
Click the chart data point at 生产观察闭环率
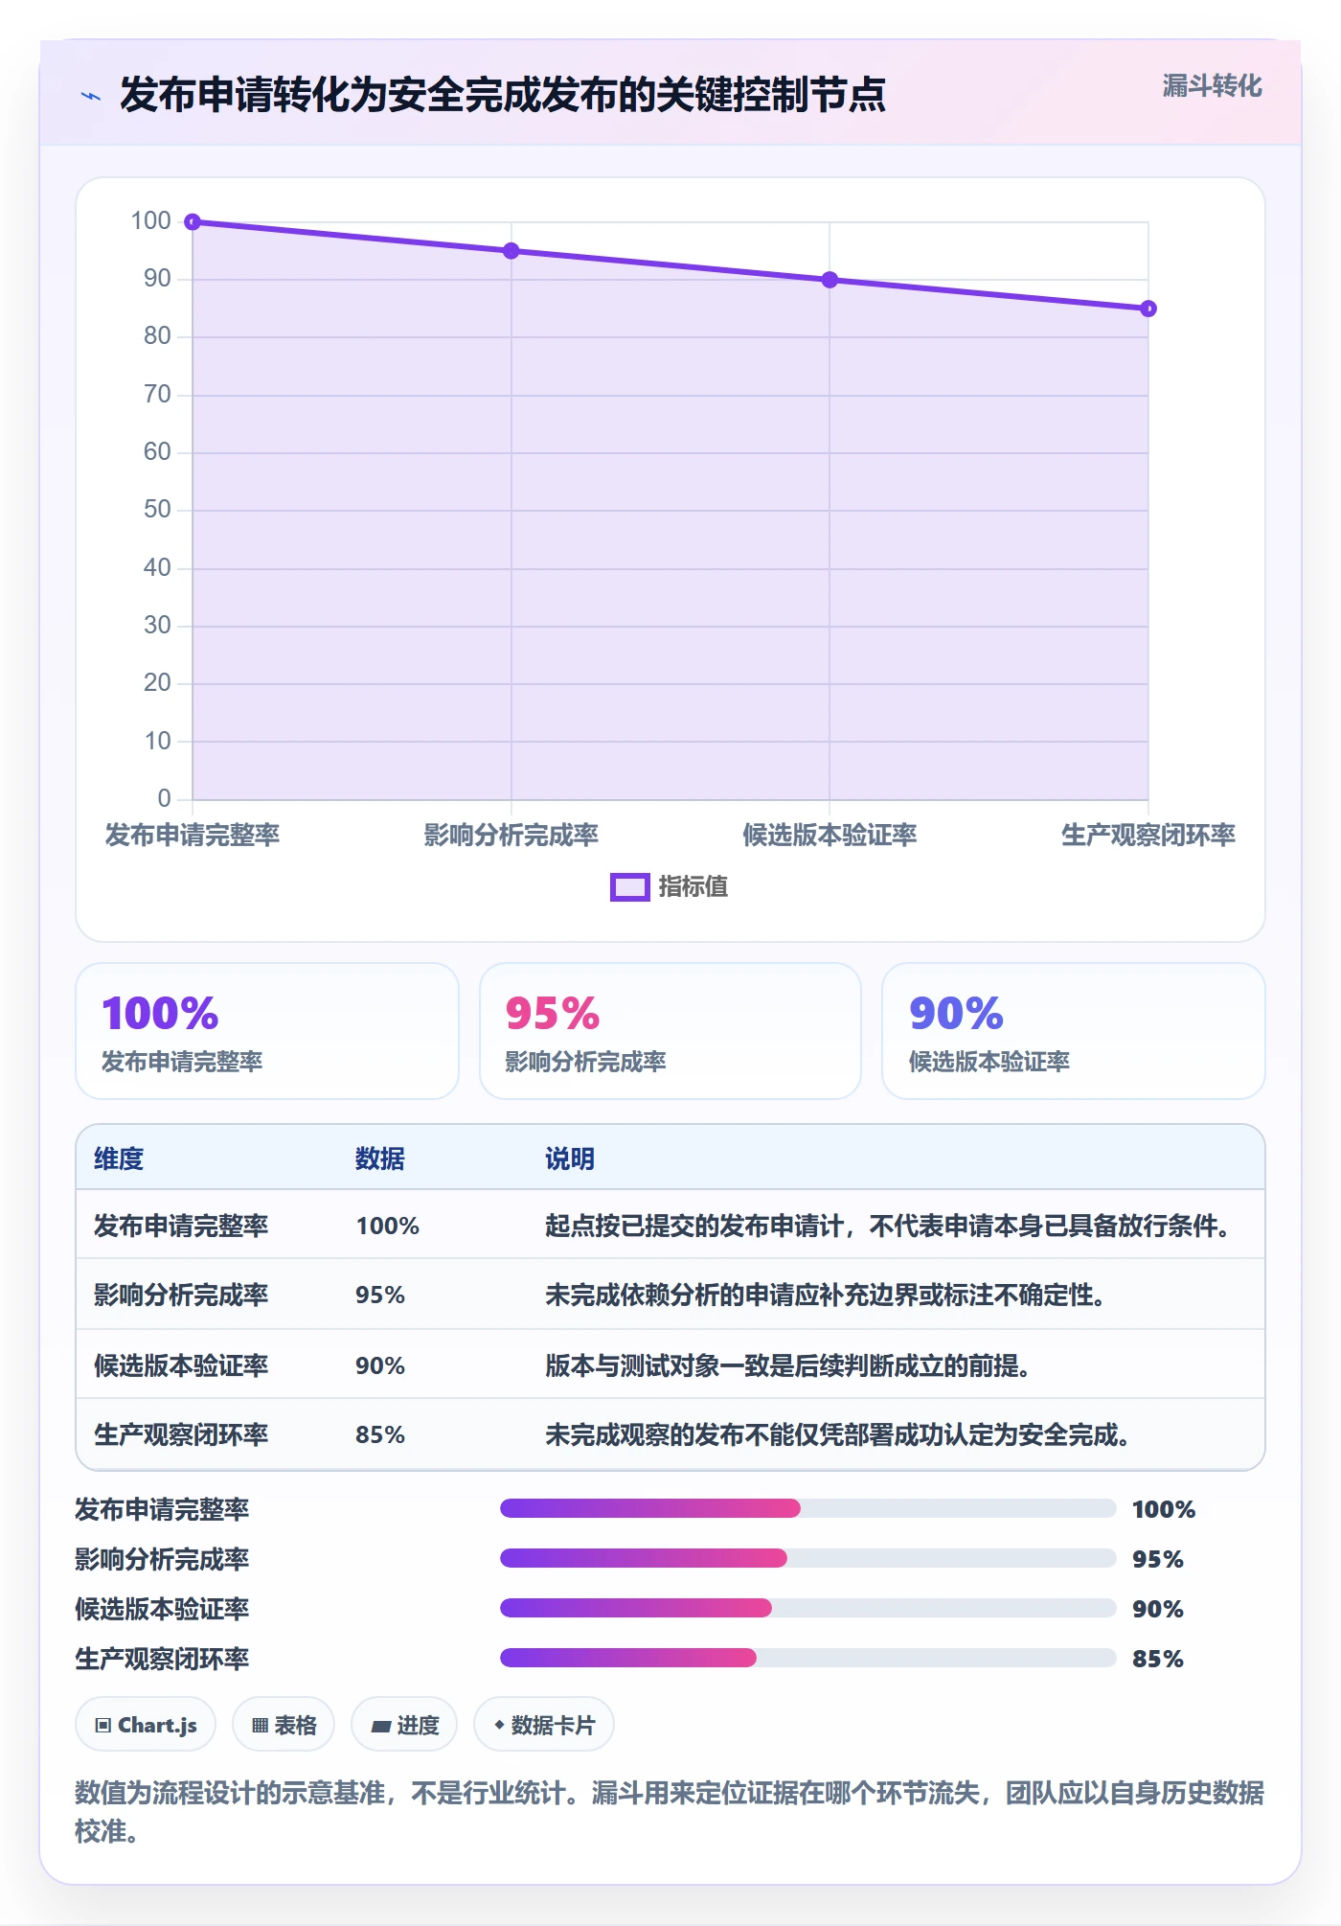(x=1148, y=309)
